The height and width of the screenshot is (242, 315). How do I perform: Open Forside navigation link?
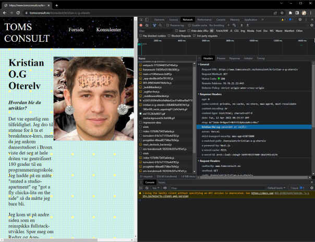point(76,30)
